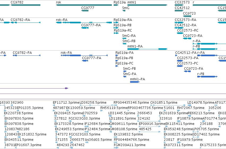Click the LD31445.5prime EST label
The image size is (226, 149).
(x=122, y=113)
